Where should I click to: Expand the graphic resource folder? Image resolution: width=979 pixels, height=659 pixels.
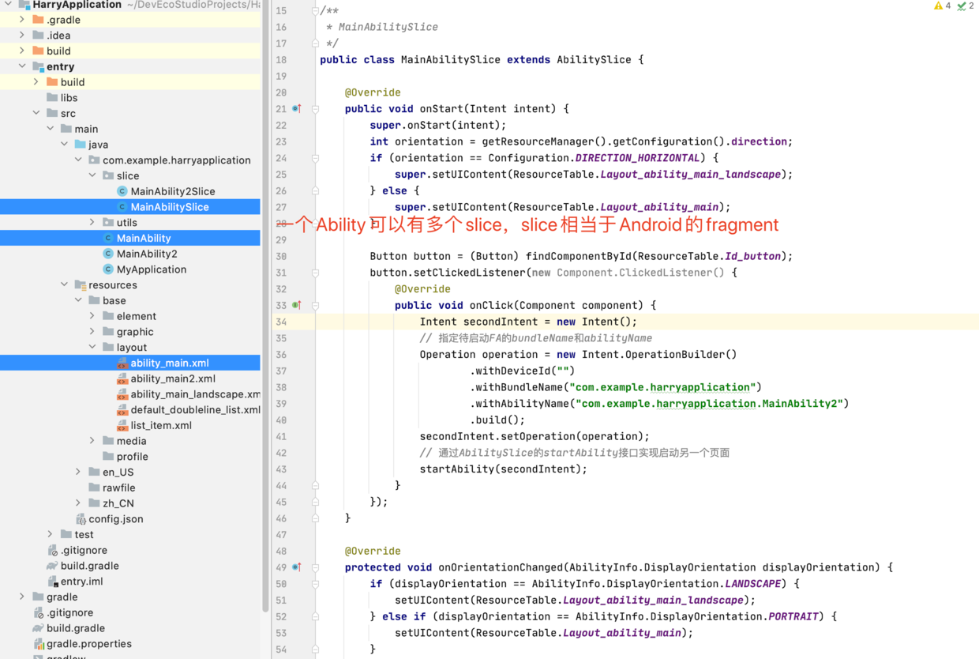[92, 332]
